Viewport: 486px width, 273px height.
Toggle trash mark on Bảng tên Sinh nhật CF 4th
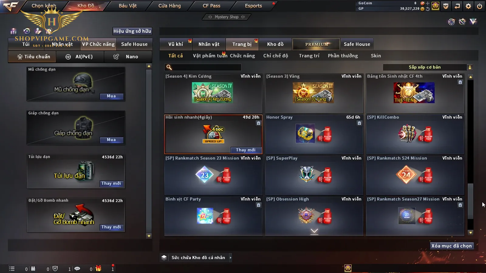[x=460, y=82]
